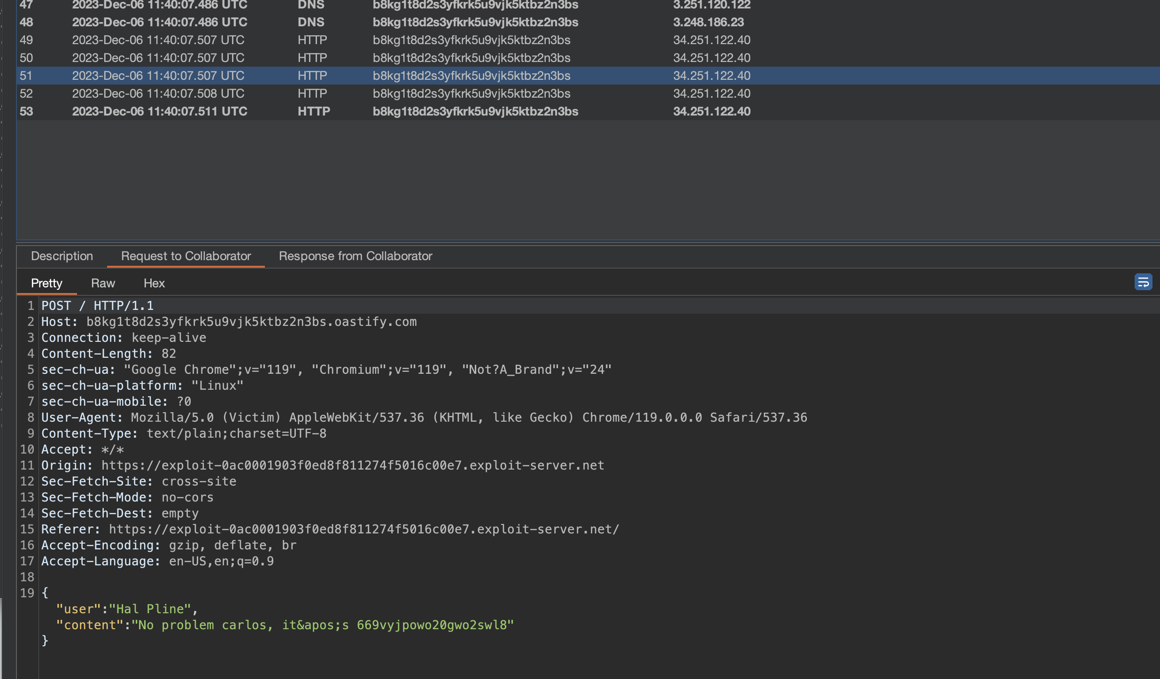Open the Description tab

coord(62,256)
